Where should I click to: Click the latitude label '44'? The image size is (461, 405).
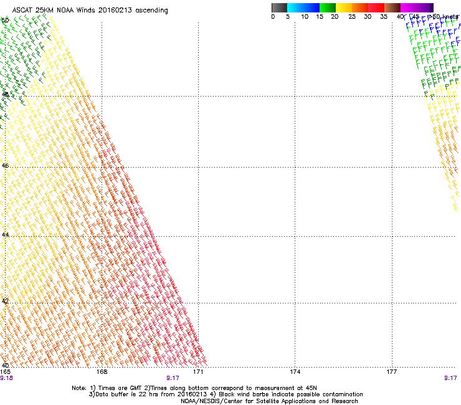tap(5, 235)
